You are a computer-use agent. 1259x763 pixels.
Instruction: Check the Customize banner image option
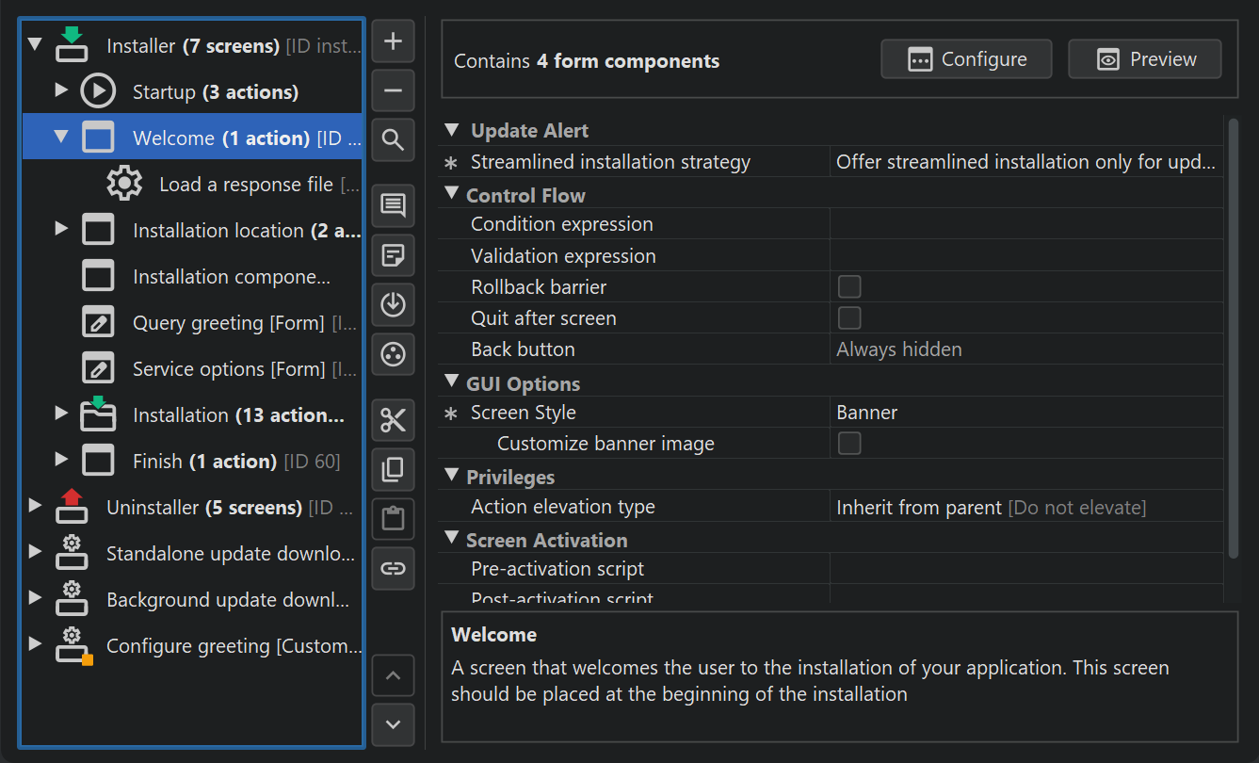point(849,443)
